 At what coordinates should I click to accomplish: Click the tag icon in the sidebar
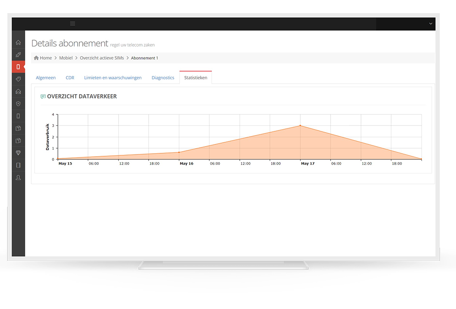[x=18, y=79]
